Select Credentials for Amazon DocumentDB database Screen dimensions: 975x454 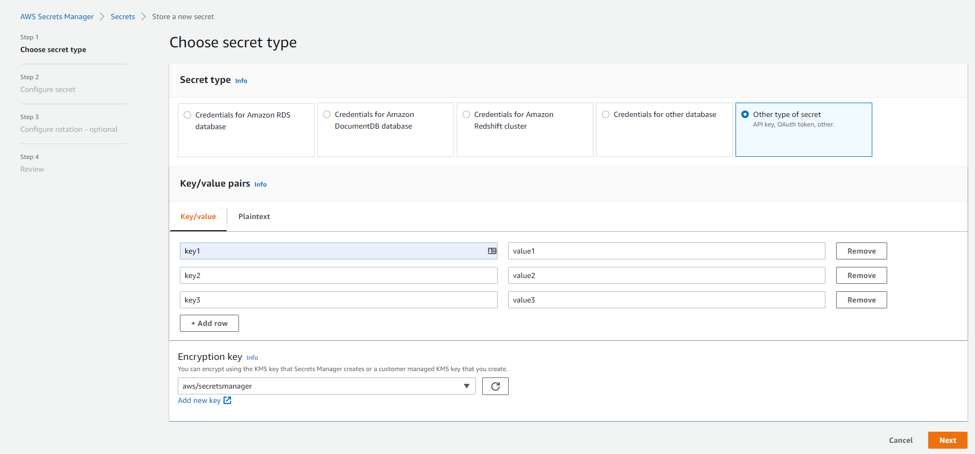(x=385, y=130)
